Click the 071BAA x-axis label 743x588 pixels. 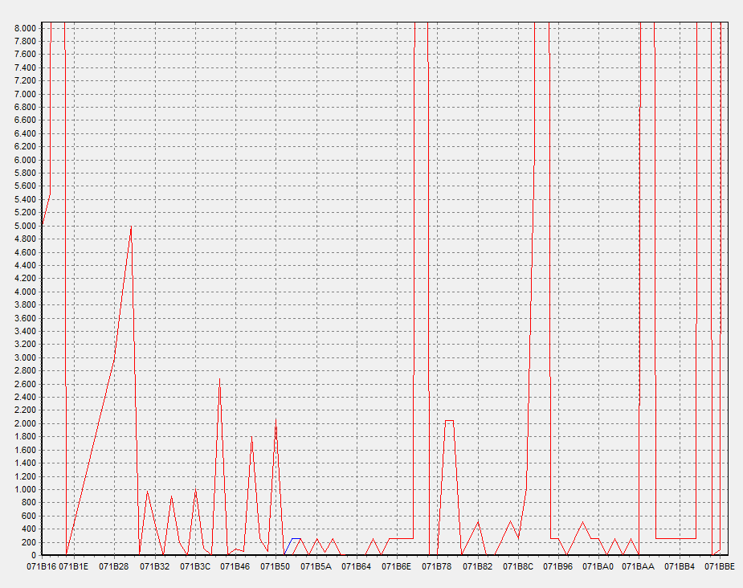coord(639,566)
